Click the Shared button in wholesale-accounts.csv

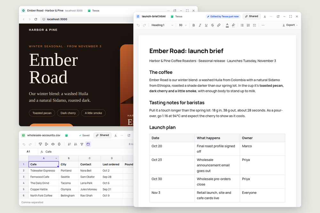102,135
